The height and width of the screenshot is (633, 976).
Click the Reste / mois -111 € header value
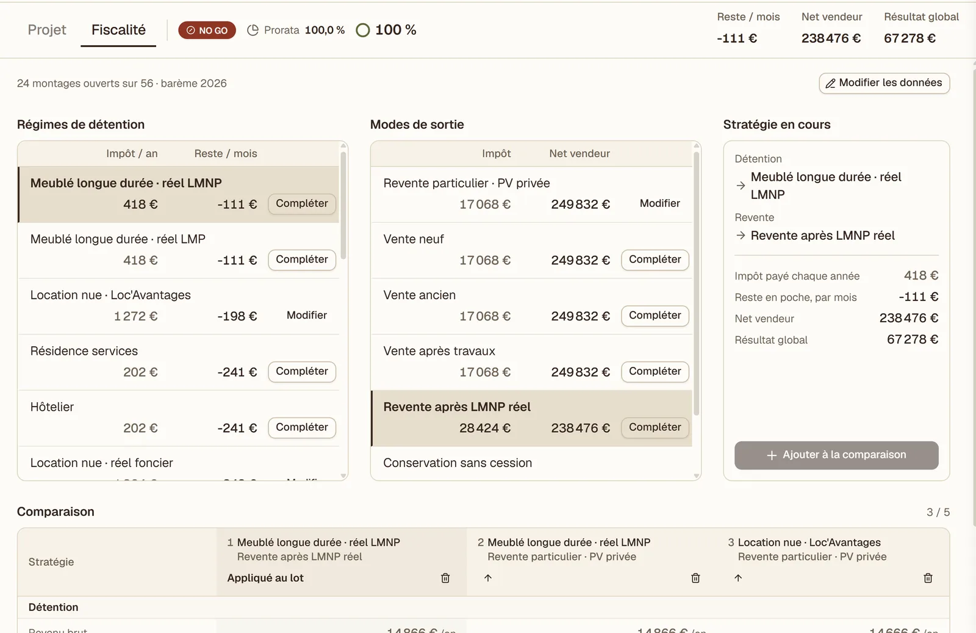tap(737, 38)
